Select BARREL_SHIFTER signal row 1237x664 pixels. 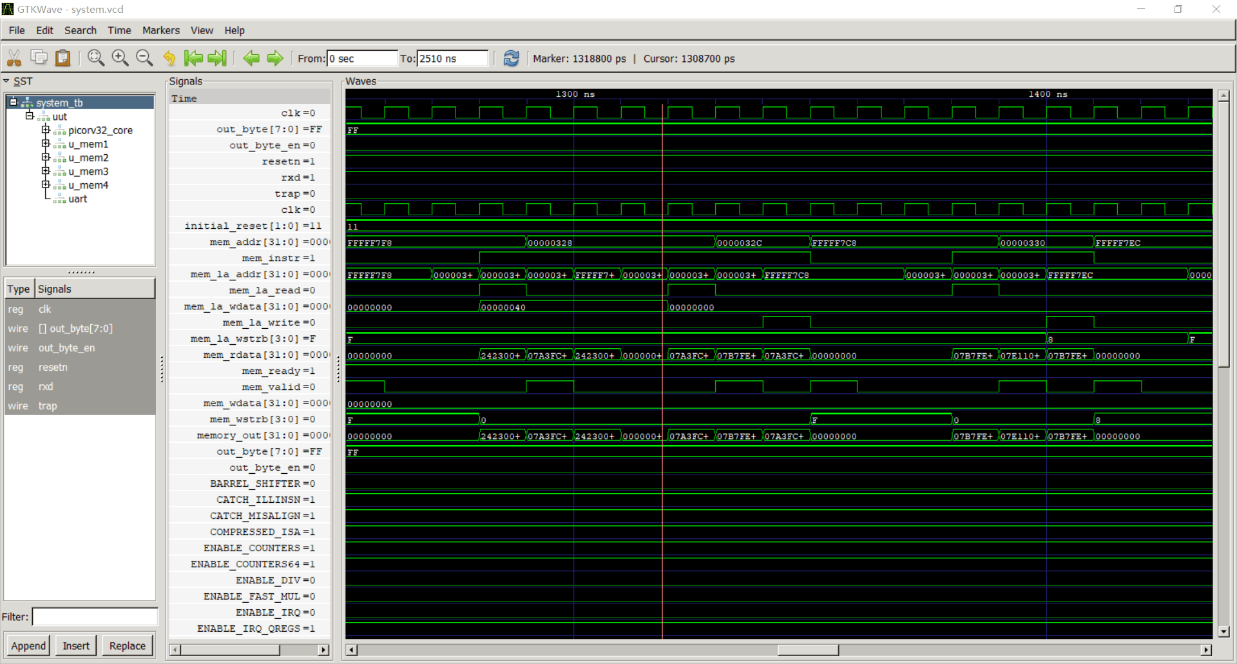click(250, 483)
